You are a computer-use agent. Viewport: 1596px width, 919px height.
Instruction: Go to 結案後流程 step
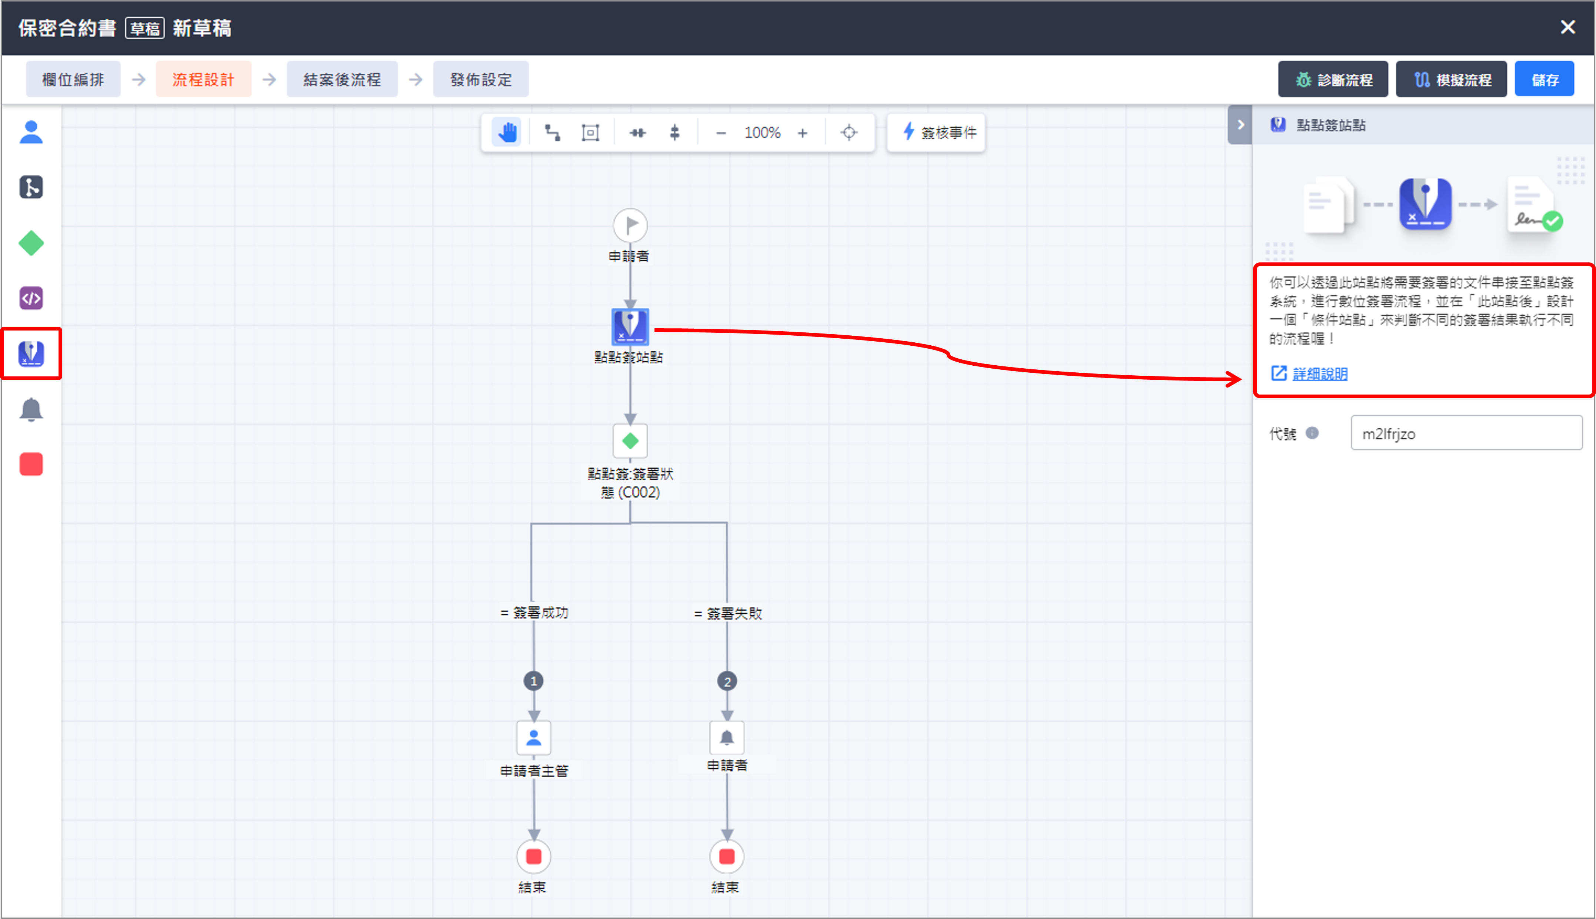(x=342, y=80)
